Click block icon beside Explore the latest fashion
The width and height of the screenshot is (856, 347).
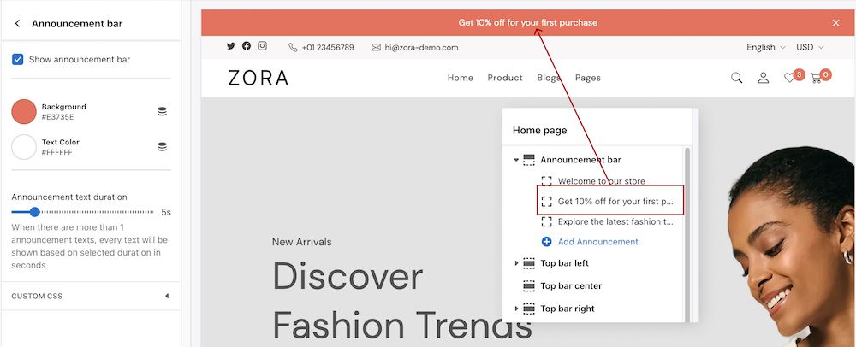coord(546,221)
